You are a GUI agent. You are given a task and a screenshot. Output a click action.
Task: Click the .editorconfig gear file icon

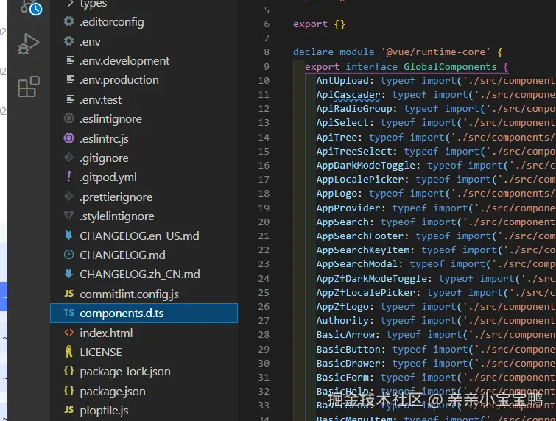68,21
